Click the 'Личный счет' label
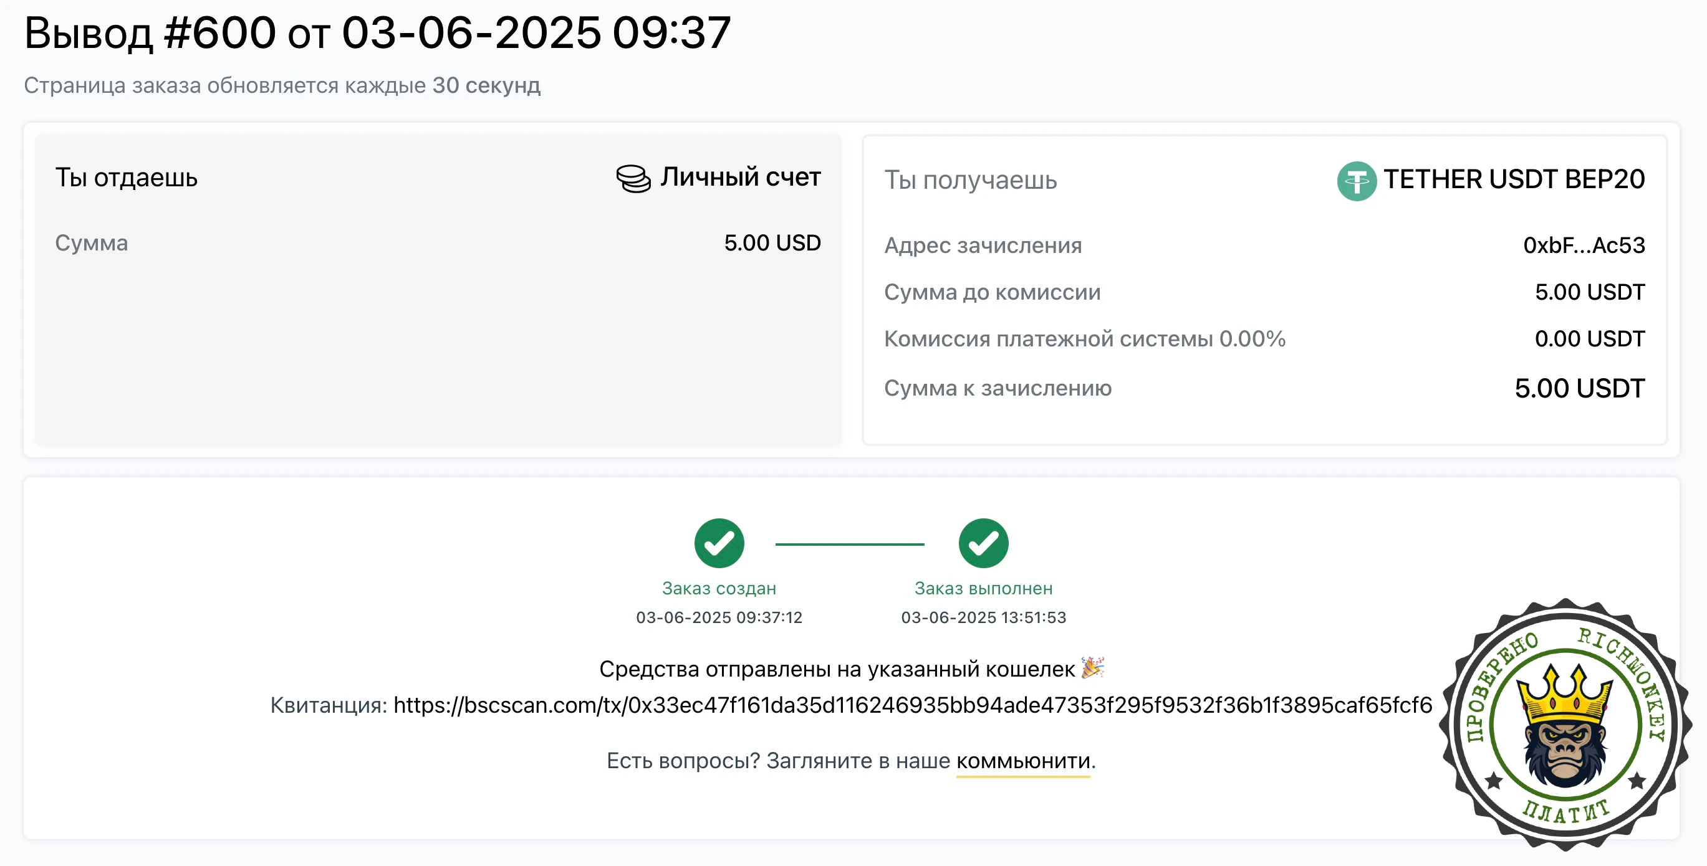The image size is (1707, 866). point(740,178)
